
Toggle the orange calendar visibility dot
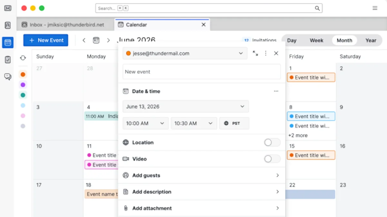(x=23, y=75)
